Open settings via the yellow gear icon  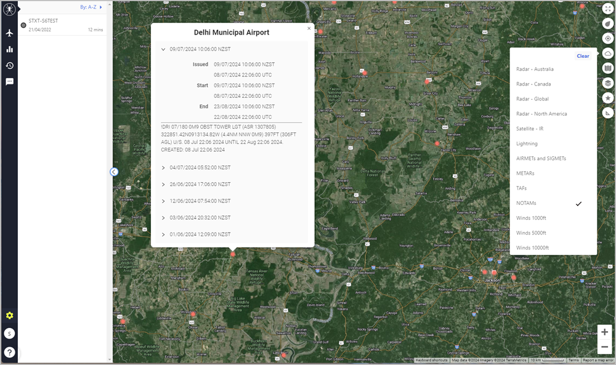click(x=9, y=316)
